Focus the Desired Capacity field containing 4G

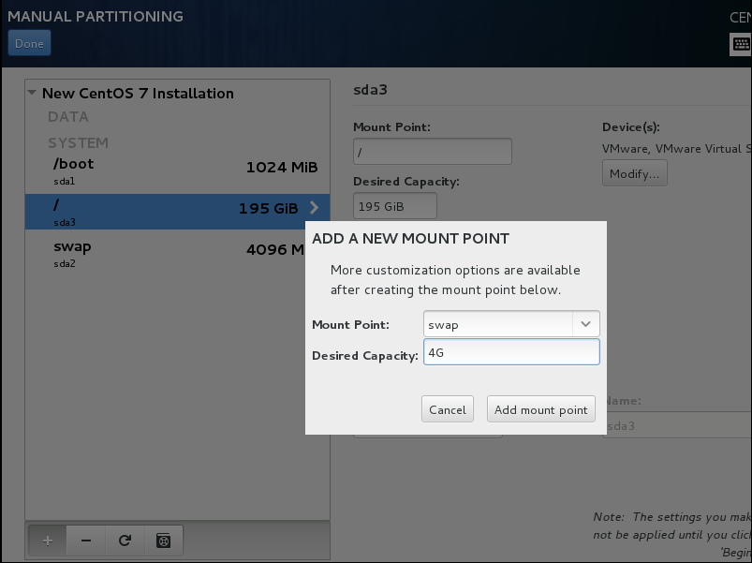510,352
